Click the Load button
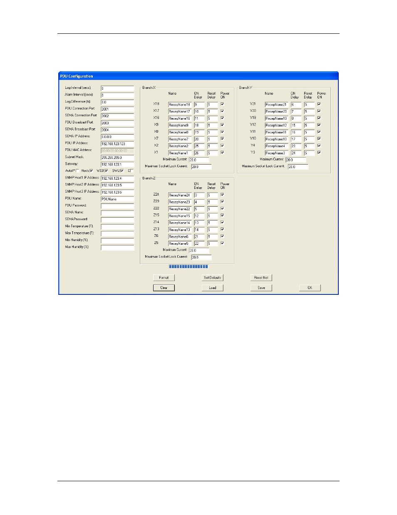The width and height of the screenshot is (397, 515). coord(213,288)
